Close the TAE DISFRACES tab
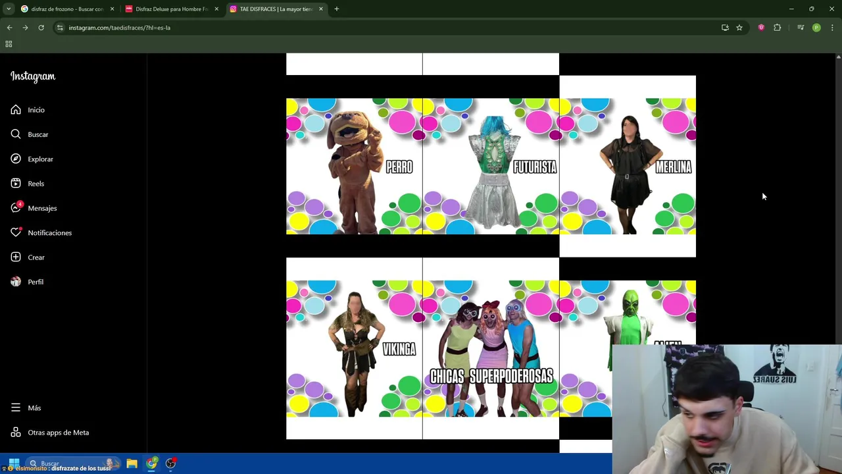Image resolution: width=842 pixels, height=474 pixels. [321, 9]
